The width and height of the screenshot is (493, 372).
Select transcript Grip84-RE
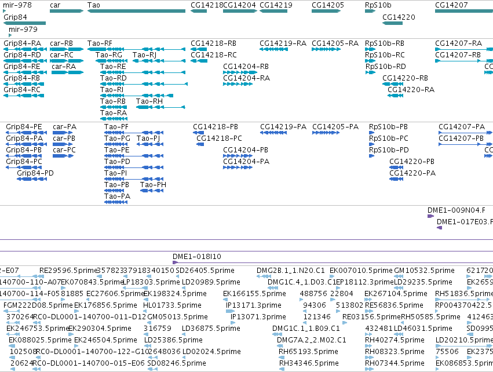(x=25, y=72)
